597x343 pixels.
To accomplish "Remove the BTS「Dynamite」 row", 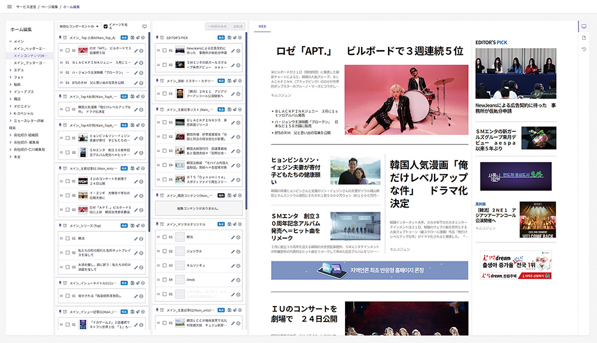I will (238, 180).
